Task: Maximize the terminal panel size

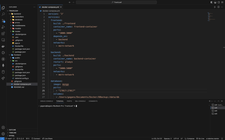Action: 219,101
